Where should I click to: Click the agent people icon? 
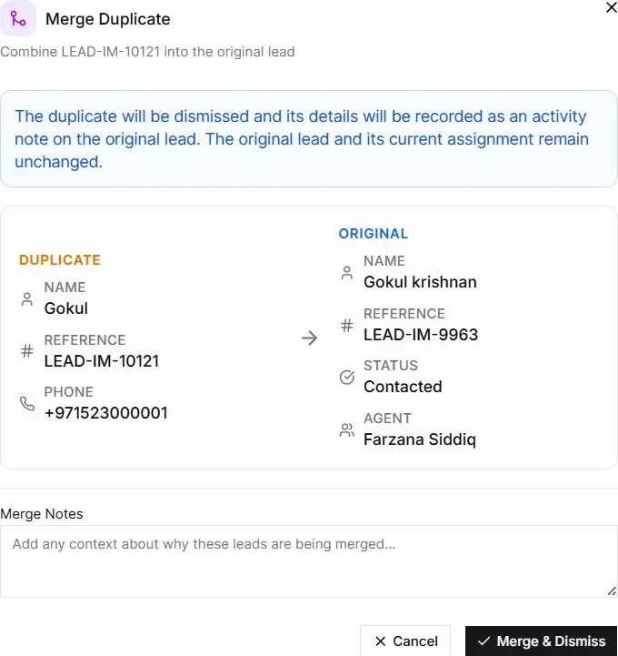(x=347, y=430)
